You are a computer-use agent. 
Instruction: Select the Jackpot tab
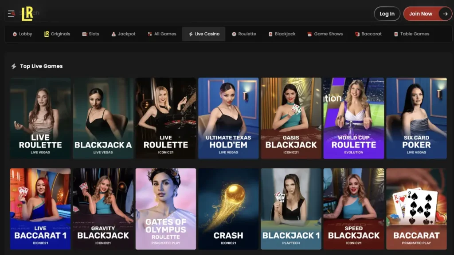click(123, 34)
